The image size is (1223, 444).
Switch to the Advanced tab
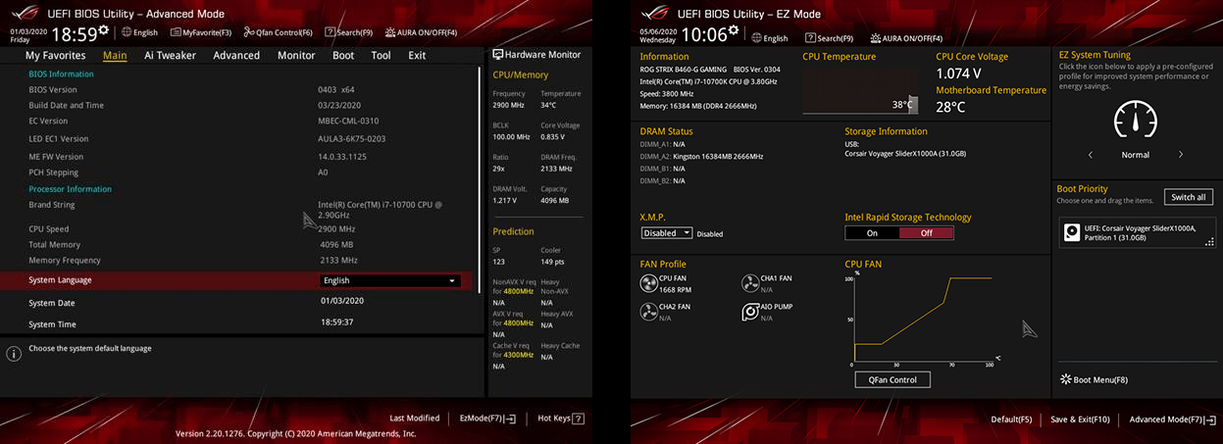236,56
